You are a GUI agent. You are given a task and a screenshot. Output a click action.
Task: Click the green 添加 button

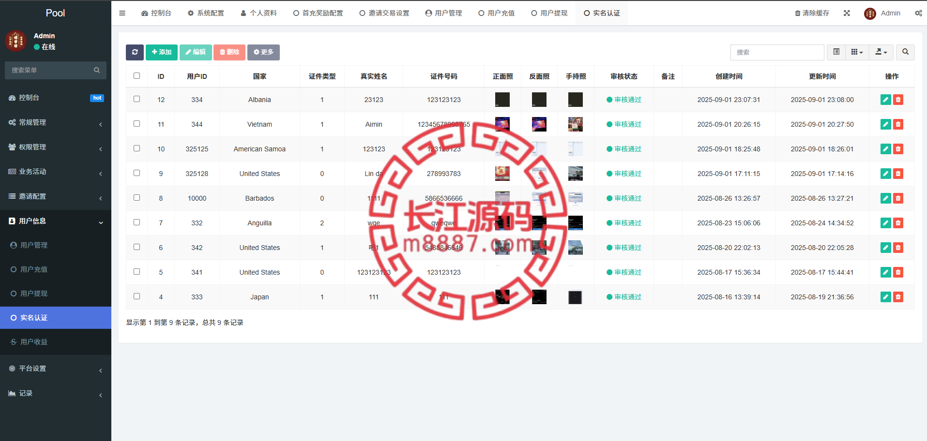pyautogui.click(x=162, y=52)
